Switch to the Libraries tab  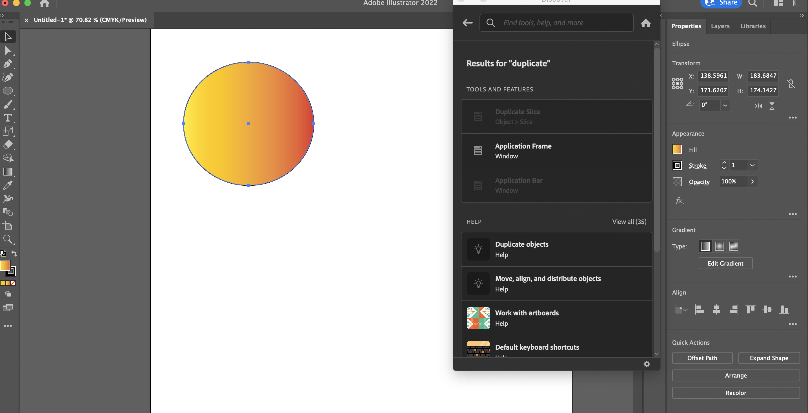(752, 26)
